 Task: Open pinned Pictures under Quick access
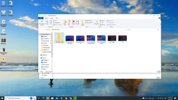(45, 43)
